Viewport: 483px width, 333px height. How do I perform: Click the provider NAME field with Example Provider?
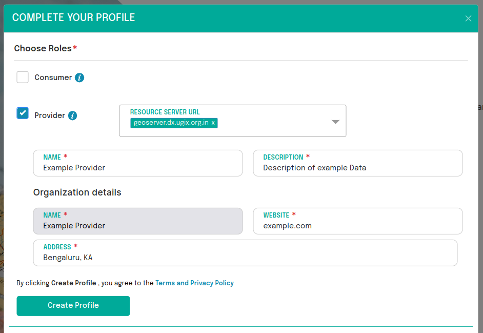[x=137, y=167]
